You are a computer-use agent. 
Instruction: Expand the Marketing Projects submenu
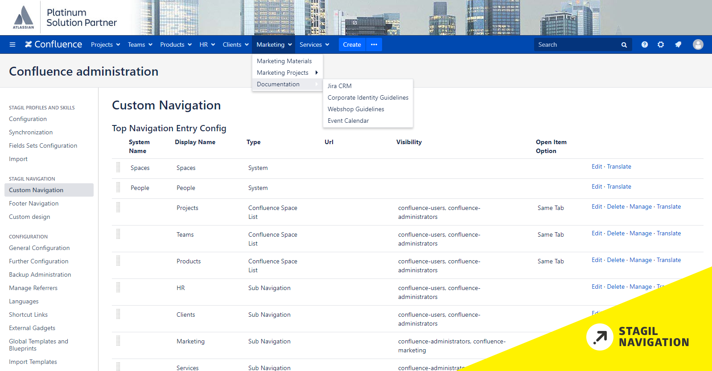(287, 73)
